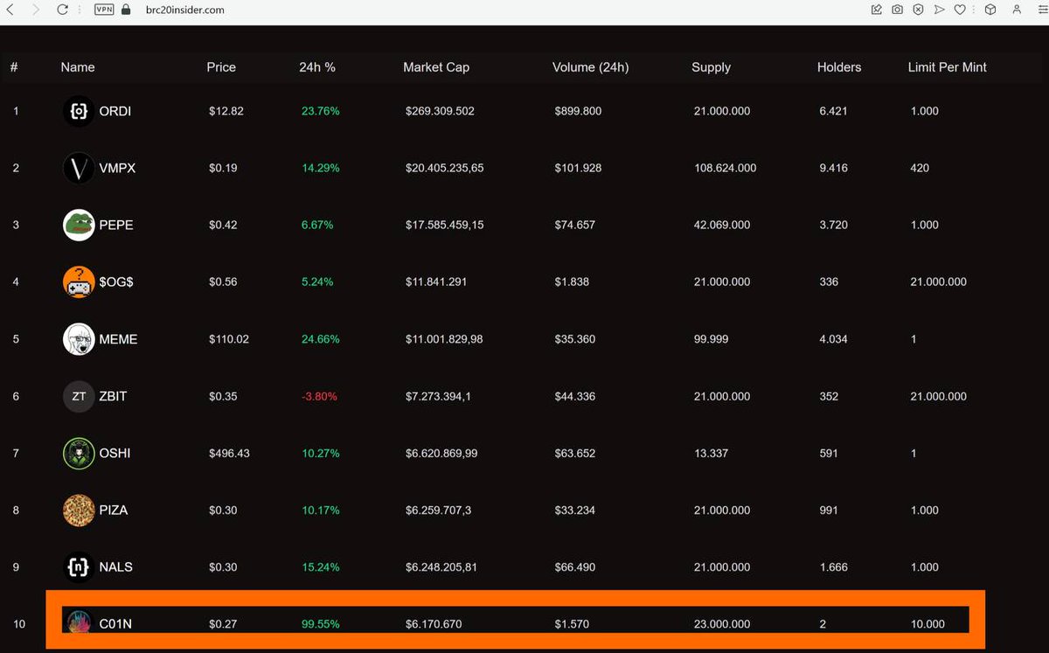Viewport: 1049px width, 653px height.
Task: Open the padlock site security info
Action: tap(126, 10)
